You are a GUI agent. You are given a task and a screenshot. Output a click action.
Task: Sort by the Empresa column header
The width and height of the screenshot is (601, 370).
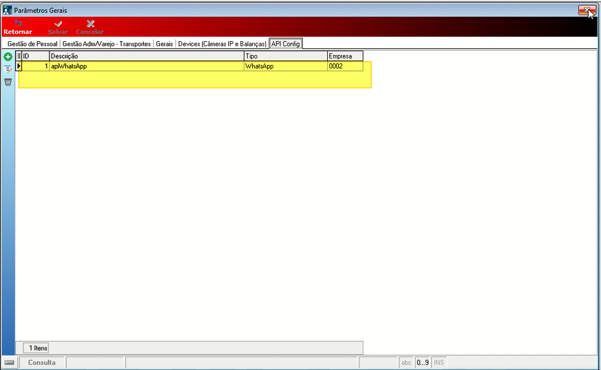pos(345,56)
